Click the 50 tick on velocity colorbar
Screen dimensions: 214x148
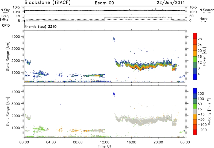[x=200, y=104]
